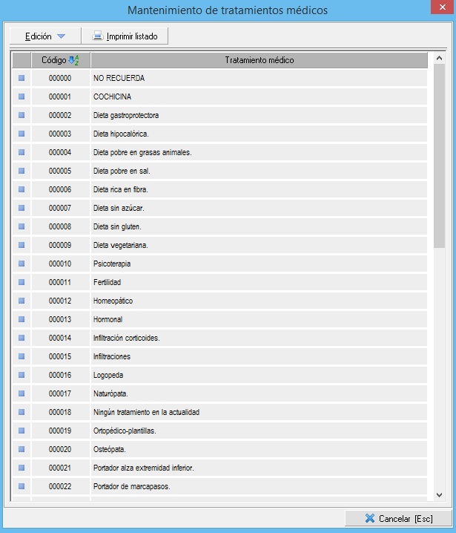Select the blue marker for row 000001
The height and width of the screenshot is (533, 456).
click(22, 97)
